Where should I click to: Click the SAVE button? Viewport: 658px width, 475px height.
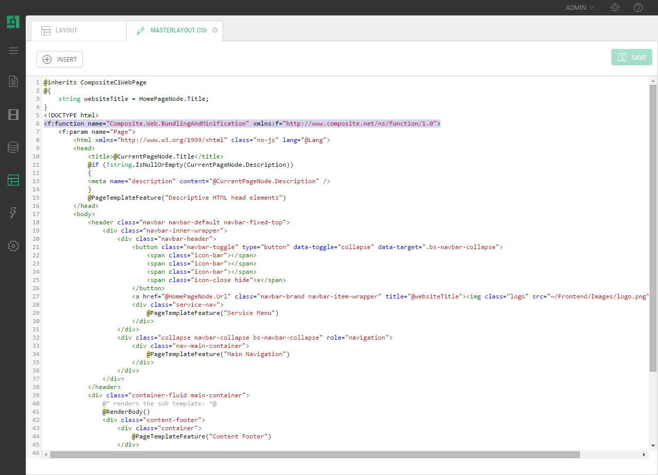pos(631,57)
